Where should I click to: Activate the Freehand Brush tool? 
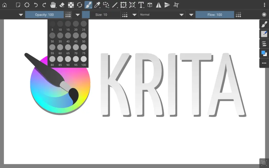coord(88,5)
